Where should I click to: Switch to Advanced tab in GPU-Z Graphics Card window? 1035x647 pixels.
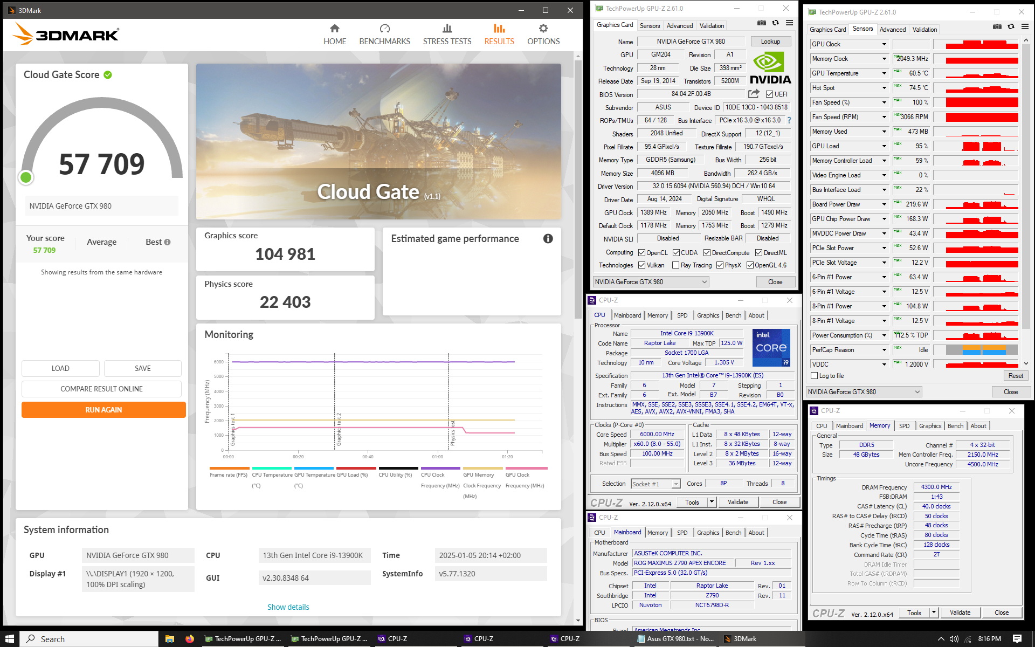pyautogui.click(x=679, y=26)
